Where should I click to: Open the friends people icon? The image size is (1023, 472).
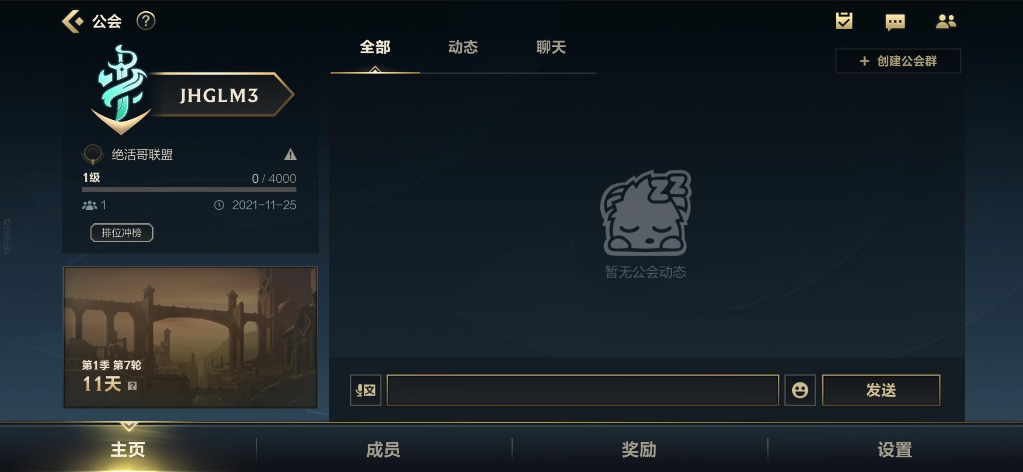946,21
